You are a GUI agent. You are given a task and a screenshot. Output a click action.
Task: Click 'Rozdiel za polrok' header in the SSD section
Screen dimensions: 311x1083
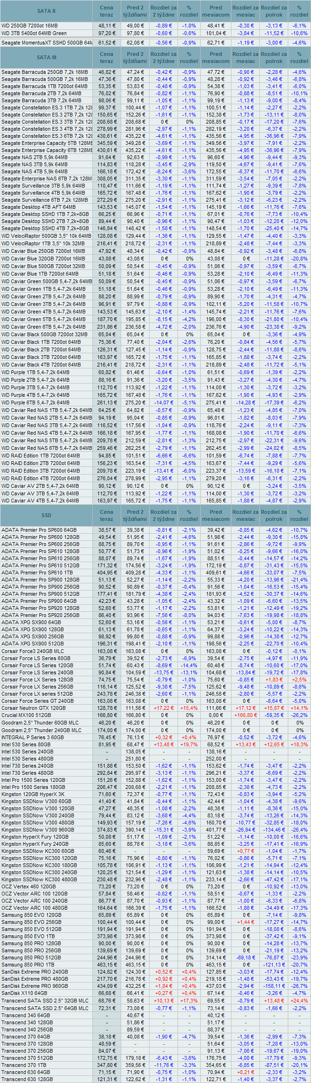274,515
